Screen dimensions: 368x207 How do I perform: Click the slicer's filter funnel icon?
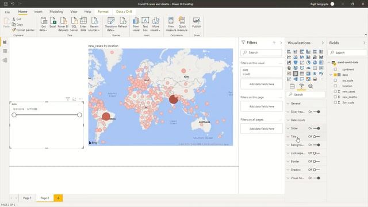point(68,99)
